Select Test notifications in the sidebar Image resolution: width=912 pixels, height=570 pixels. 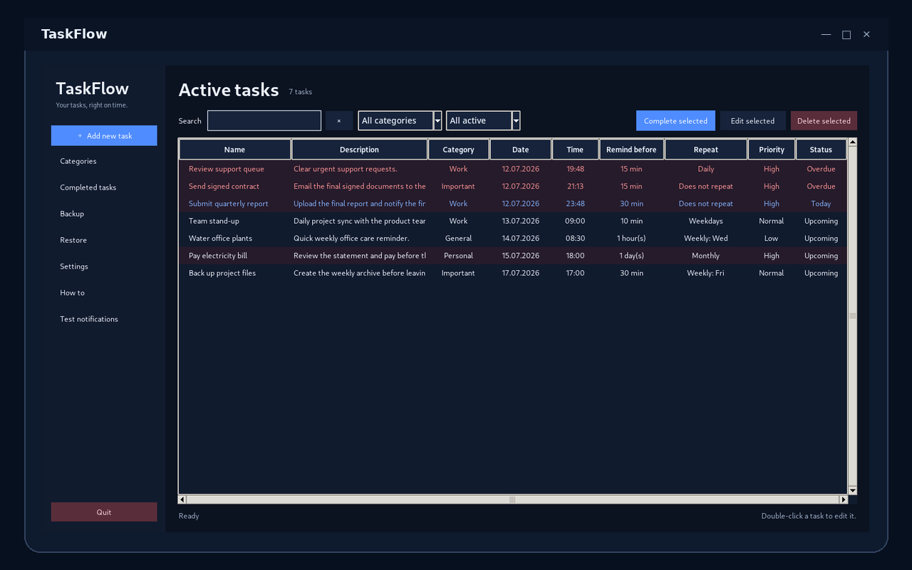click(x=104, y=319)
